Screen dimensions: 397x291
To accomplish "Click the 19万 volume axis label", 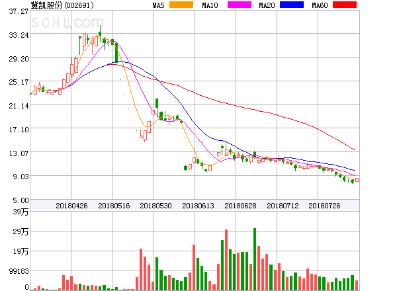I will (x=21, y=251).
